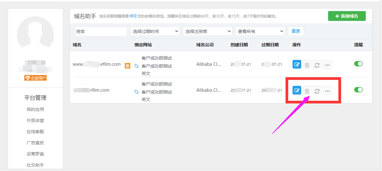Delete the second domain using trash icon
382x171 pixels.
[307, 91]
